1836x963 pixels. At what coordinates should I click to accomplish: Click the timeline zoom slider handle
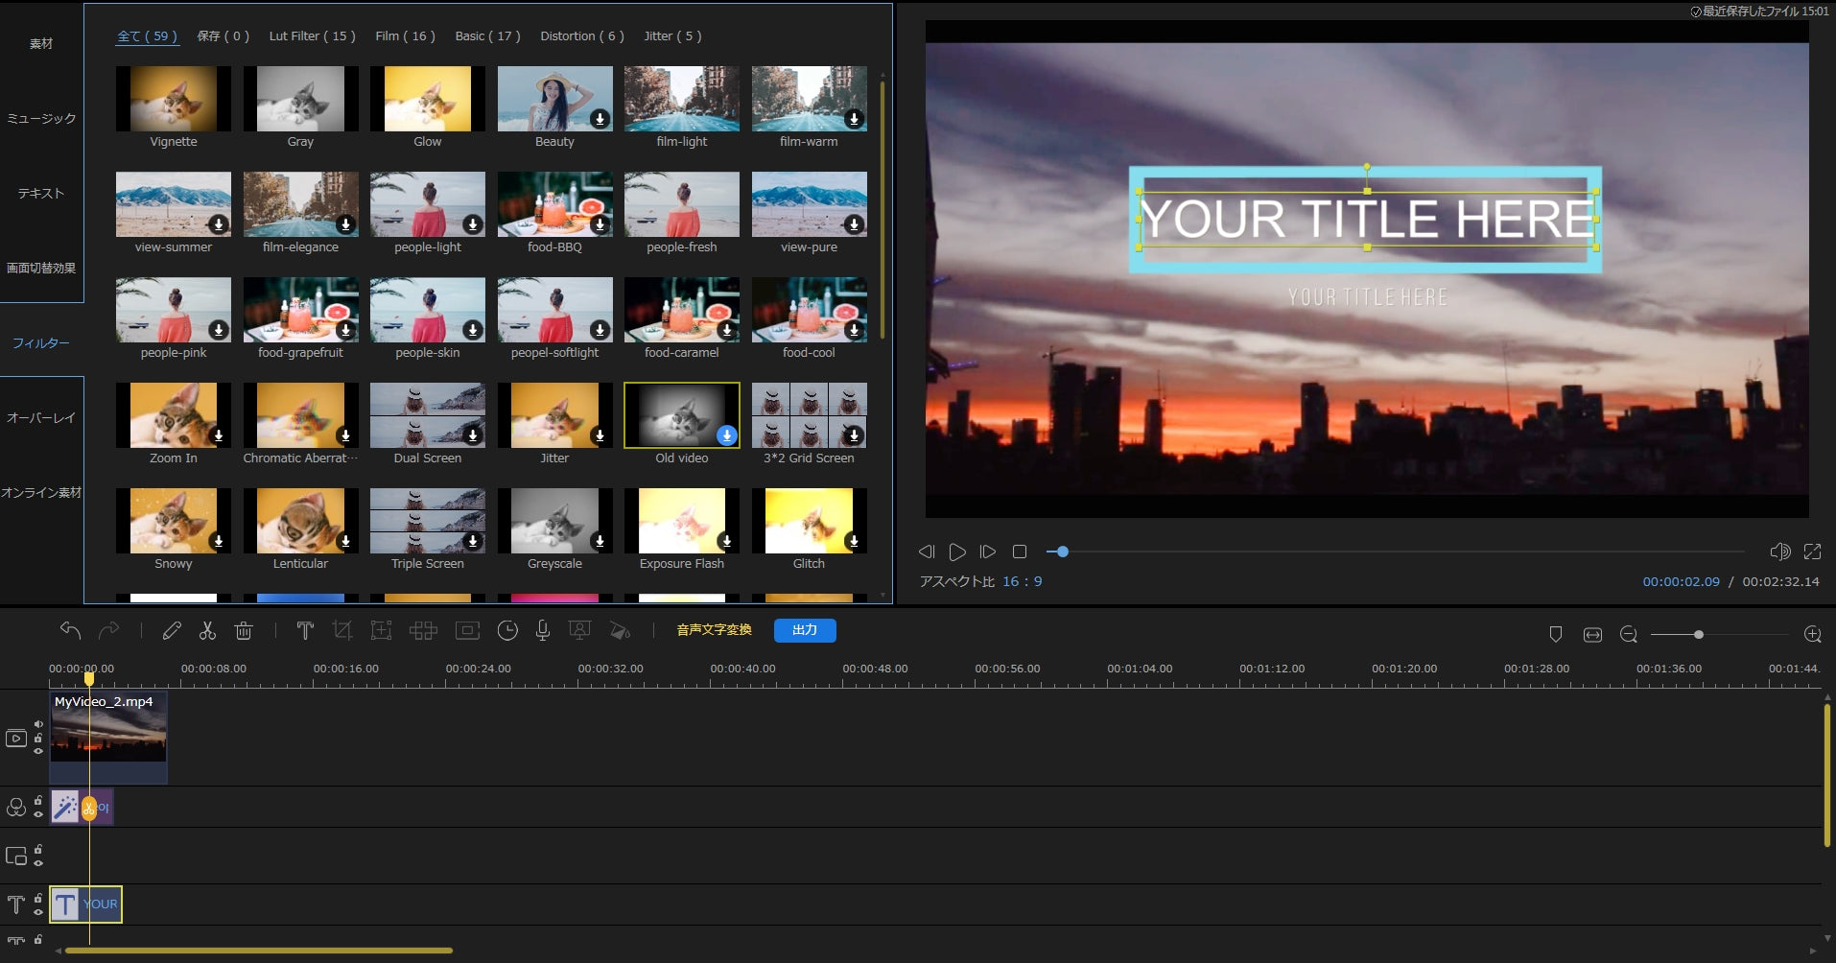(x=1699, y=634)
